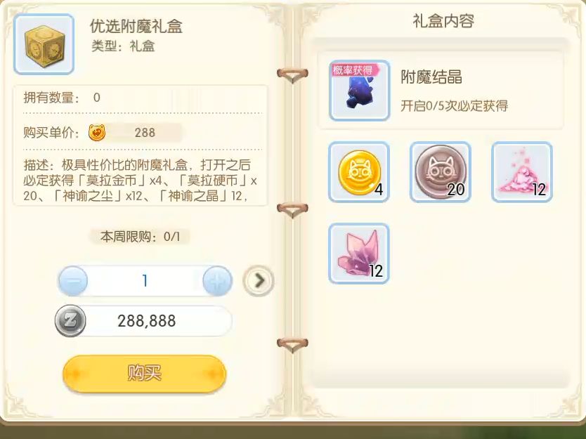Viewport: 586px width, 439px height.
Task: Click the golden gift box item icon
Action: tap(44, 44)
